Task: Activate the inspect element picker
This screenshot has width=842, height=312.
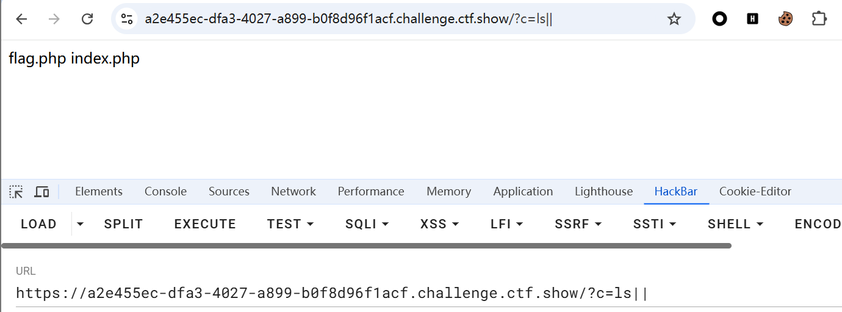Action: (16, 192)
